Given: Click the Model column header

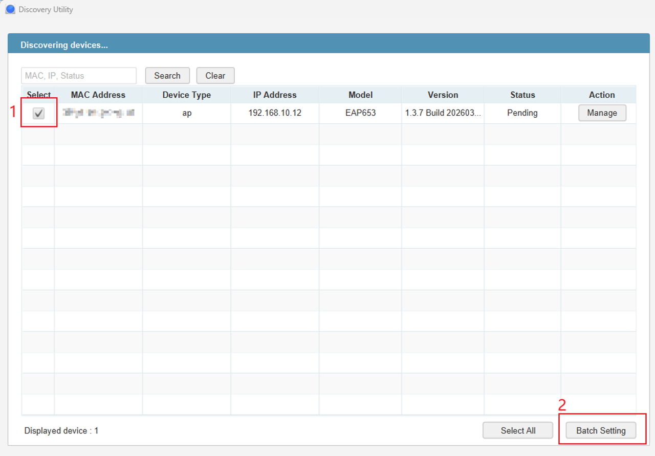Looking at the screenshot, I should (360, 95).
